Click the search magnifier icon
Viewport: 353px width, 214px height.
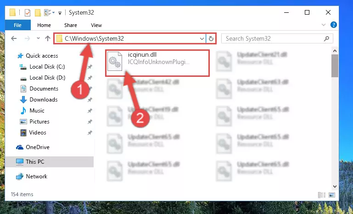pos(326,38)
